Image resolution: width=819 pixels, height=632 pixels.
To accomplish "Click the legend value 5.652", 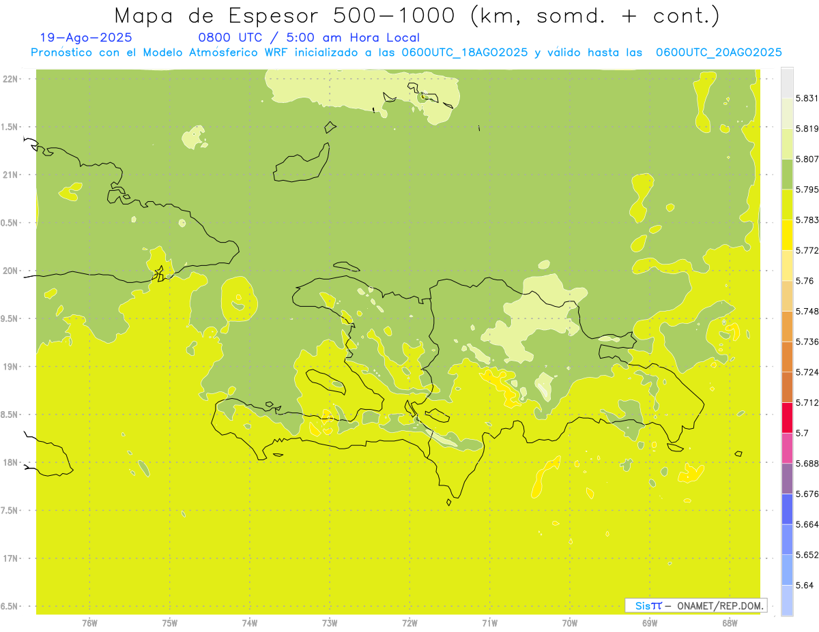I will pos(807,555).
